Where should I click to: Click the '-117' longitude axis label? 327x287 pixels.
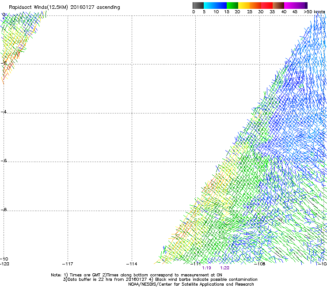click(68, 264)
